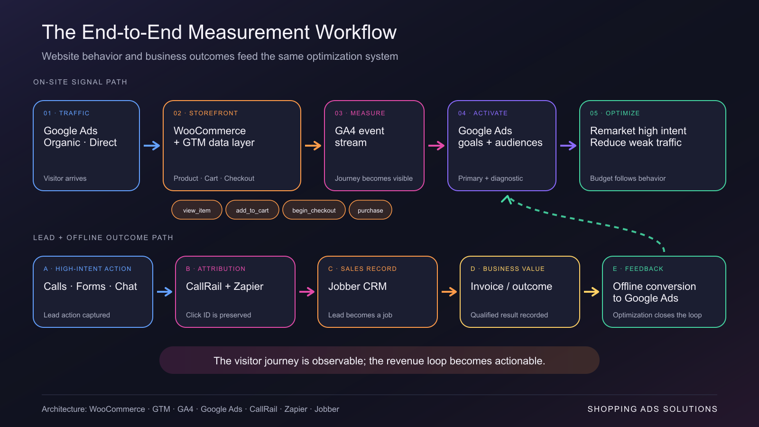759x427 pixels.
Task: Click the "E · FEEDBACK" card label
Action: tap(638, 269)
